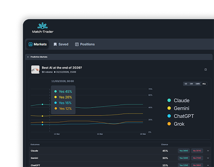Set chart range to 1D
The image size is (214, 167).
(186, 84)
